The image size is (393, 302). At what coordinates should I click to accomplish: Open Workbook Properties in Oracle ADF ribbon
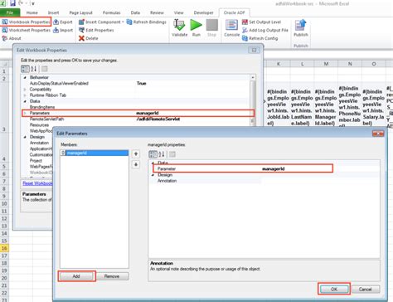click(x=26, y=22)
